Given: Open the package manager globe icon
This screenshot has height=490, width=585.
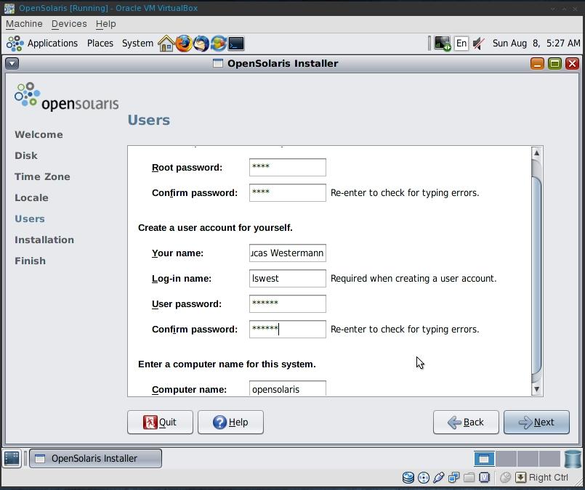Looking at the screenshot, I should coord(218,44).
